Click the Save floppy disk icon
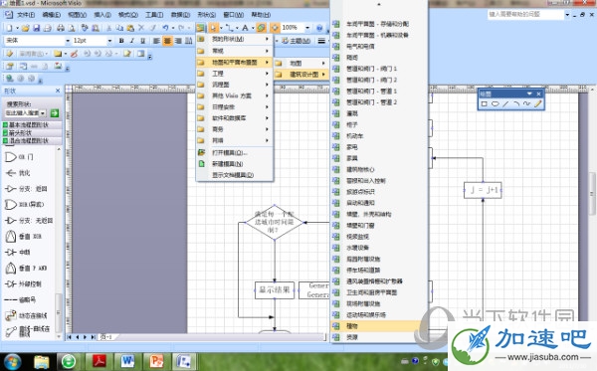Image resolution: width=597 pixels, height=371 pixels. click(36, 28)
